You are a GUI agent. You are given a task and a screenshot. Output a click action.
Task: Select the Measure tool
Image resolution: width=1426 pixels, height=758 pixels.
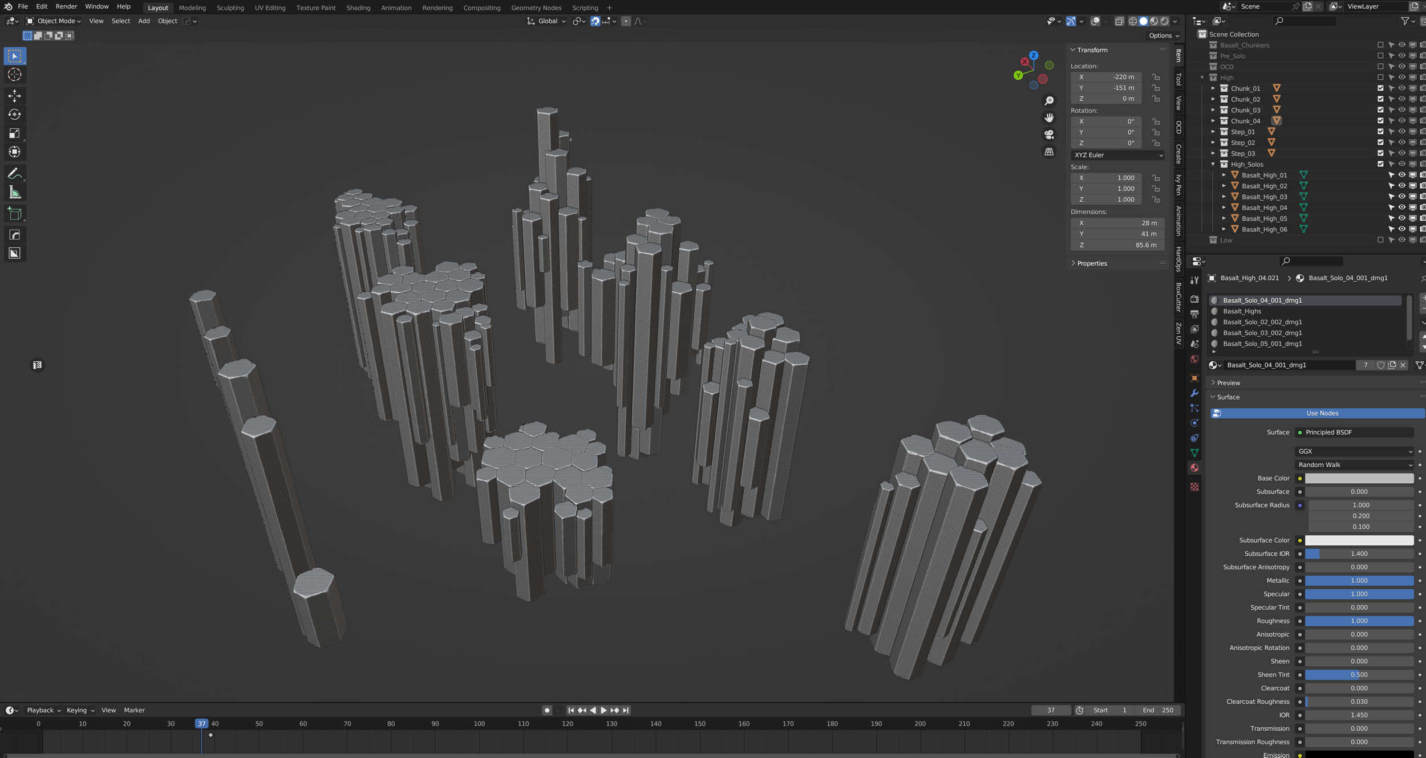[x=15, y=192]
